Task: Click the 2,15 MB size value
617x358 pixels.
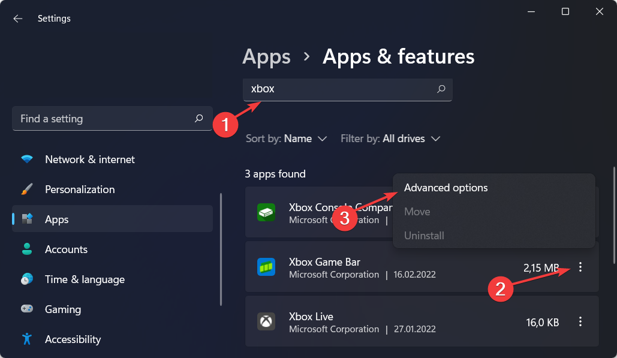Action: point(541,268)
